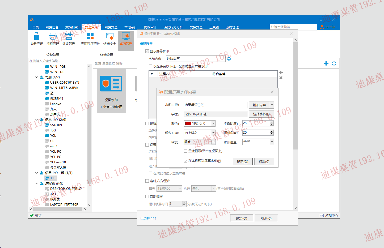The height and width of the screenshot is (248, 384).
Task: Open 通知中心 in status bar
Action: pos(329,216)
